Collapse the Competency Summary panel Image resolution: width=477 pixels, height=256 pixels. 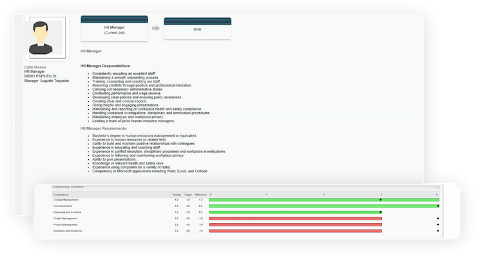point(438,187)
